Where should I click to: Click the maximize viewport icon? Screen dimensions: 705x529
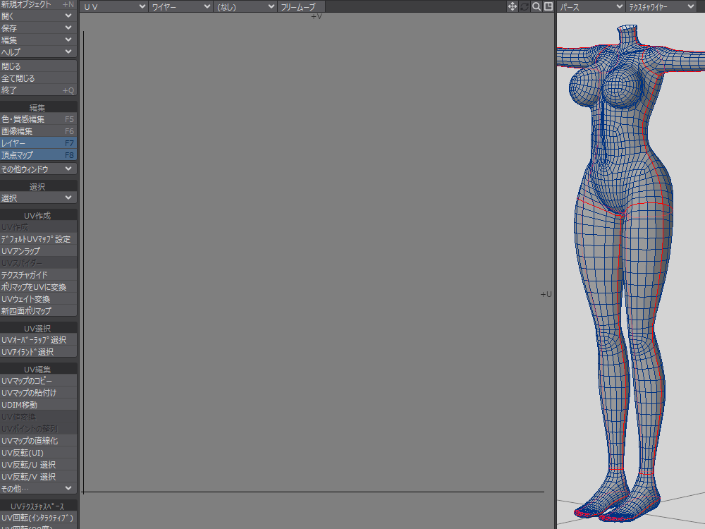548,6
